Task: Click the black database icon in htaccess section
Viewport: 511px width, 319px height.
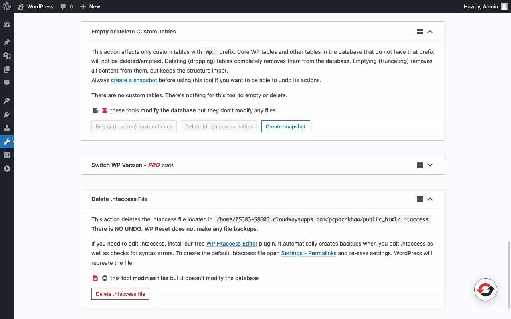Action: tap(105, 278)
